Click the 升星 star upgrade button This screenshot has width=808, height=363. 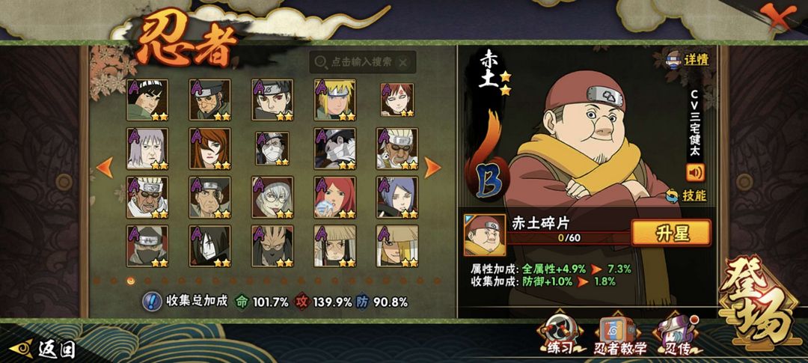[x=671, y=233]
